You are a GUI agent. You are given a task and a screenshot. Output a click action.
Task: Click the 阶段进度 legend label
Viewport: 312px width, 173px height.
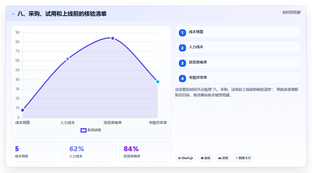click(94, 130)
